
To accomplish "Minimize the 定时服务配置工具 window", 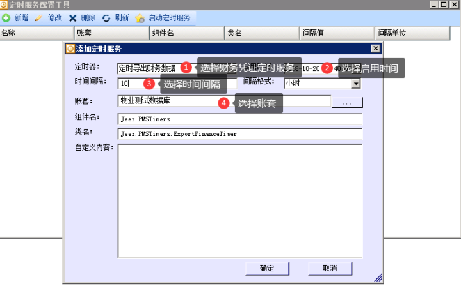I will click(x=434, y=4).
